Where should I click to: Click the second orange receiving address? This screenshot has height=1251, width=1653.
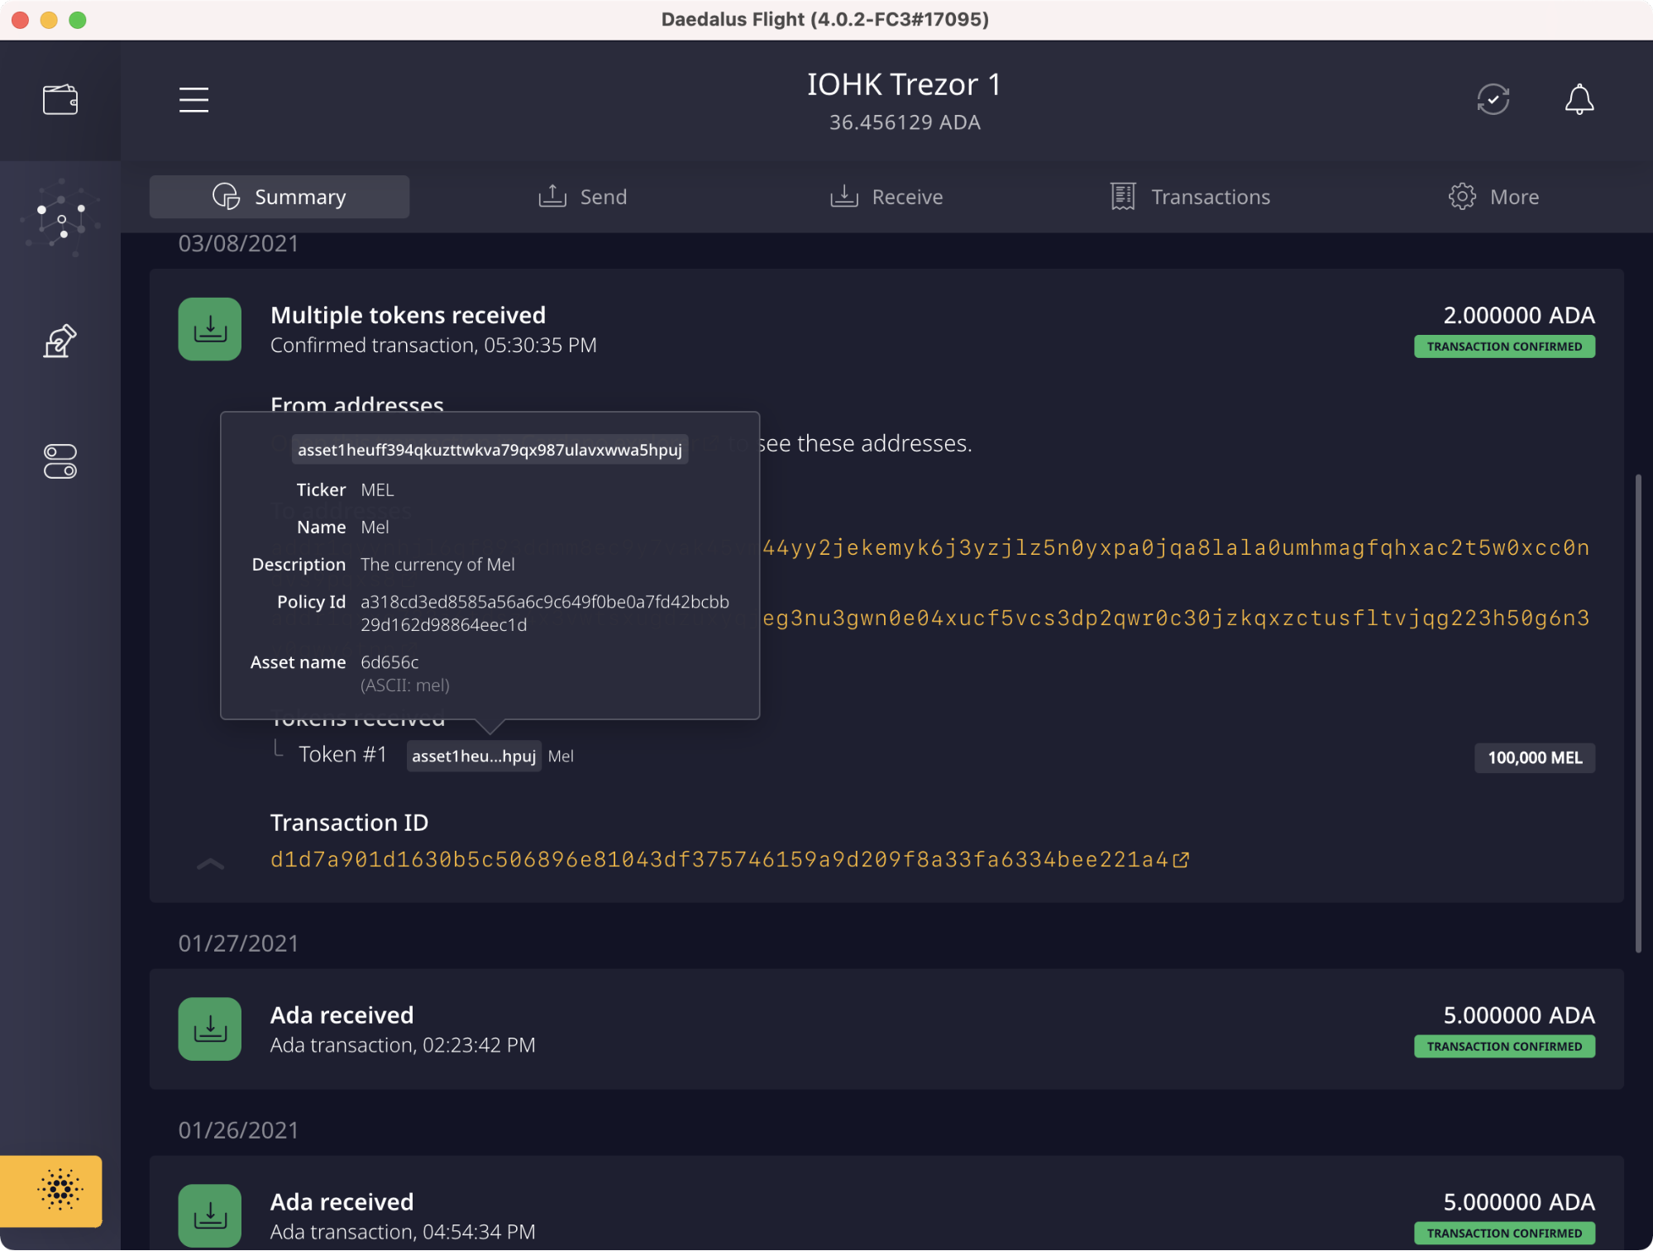[1176, 618]
